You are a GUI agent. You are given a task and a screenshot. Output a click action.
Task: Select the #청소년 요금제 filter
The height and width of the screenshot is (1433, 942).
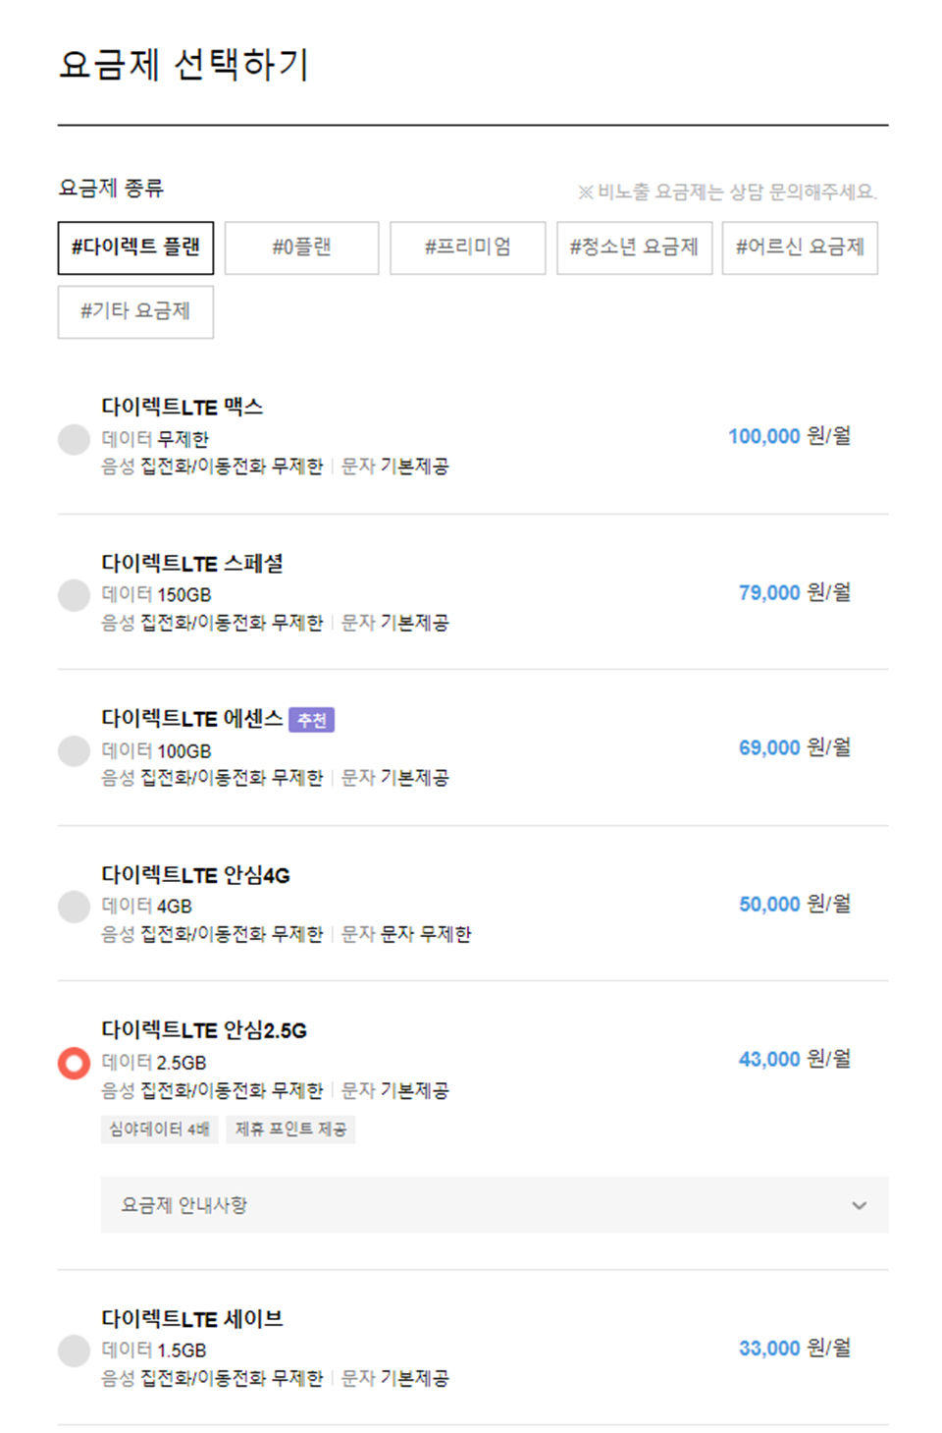click(x=635, y=248)
